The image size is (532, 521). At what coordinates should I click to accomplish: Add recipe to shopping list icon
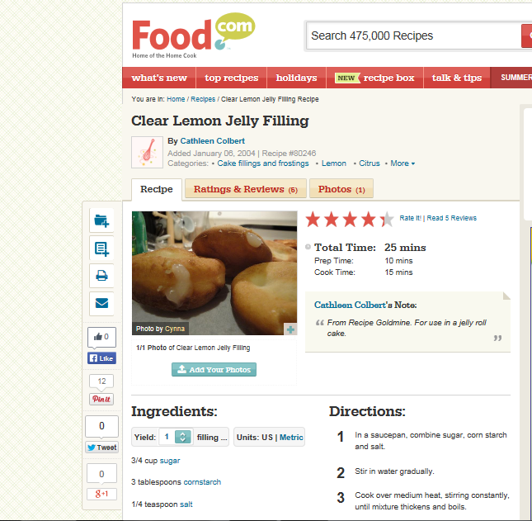pos(101,249)
